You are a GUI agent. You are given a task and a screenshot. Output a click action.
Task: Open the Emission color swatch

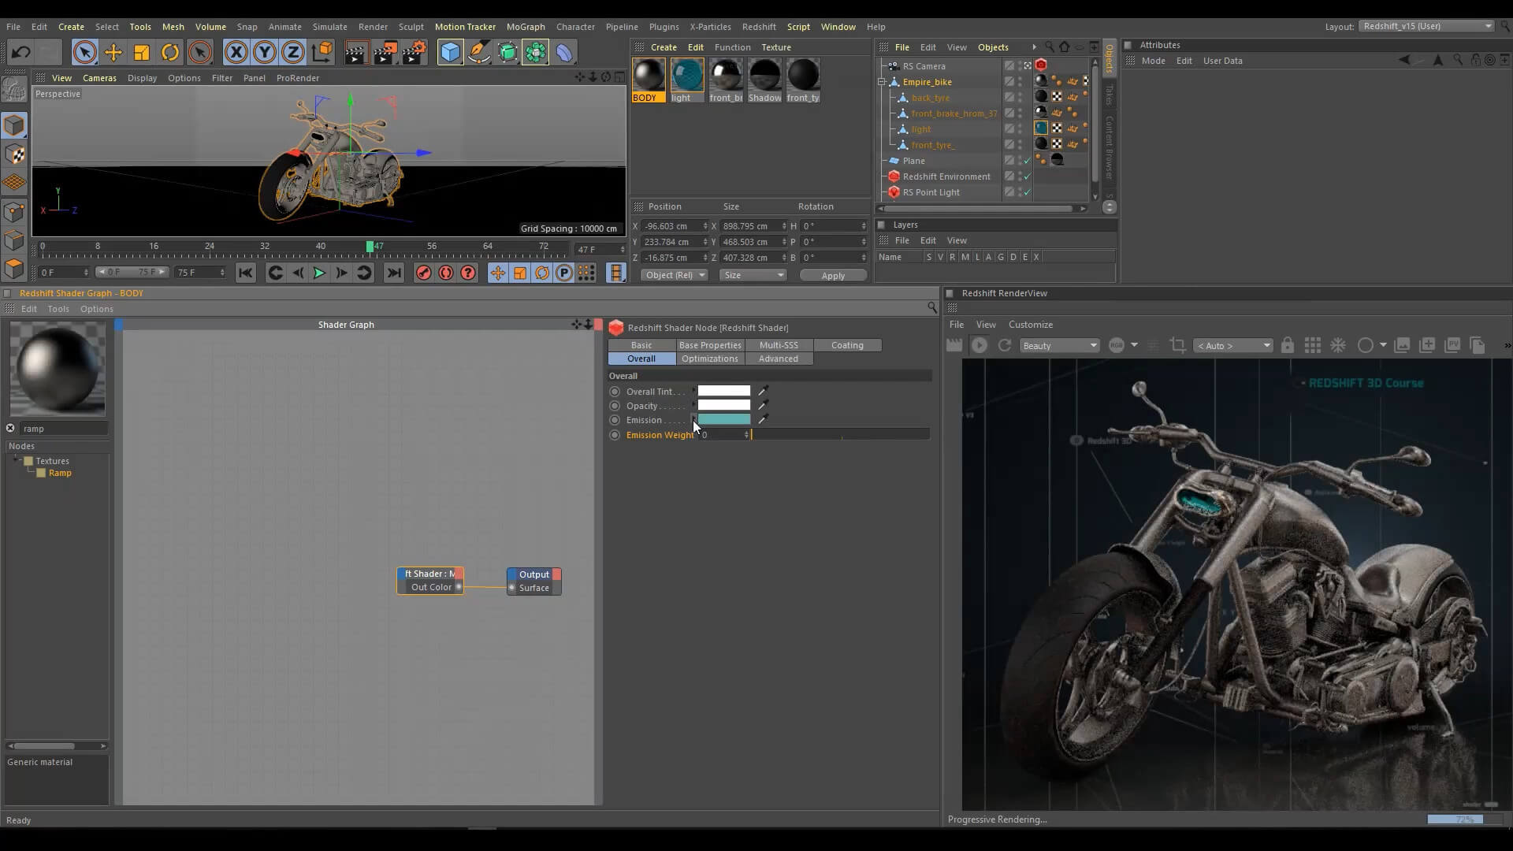(x=724, y=420)
